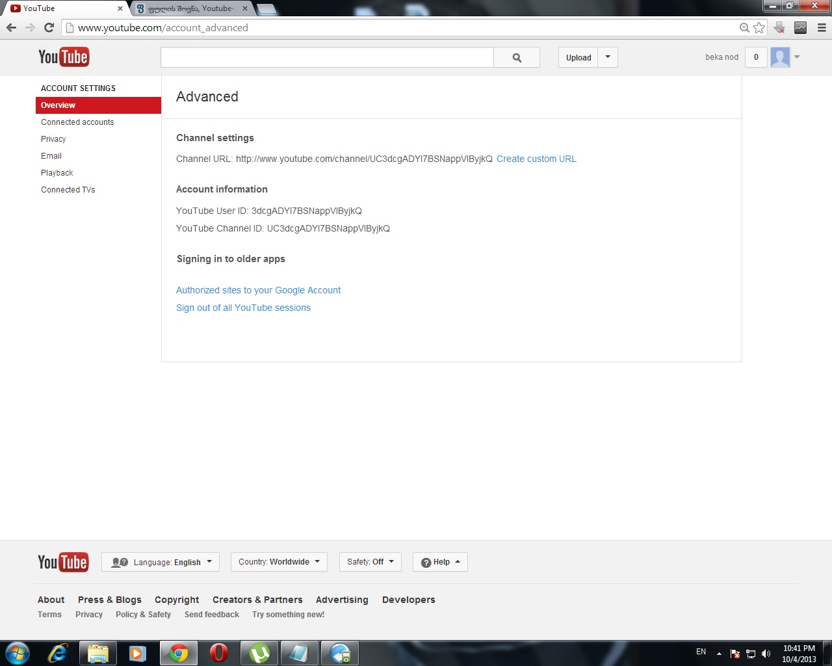Open the media player taskbar icon

[138, 653]
